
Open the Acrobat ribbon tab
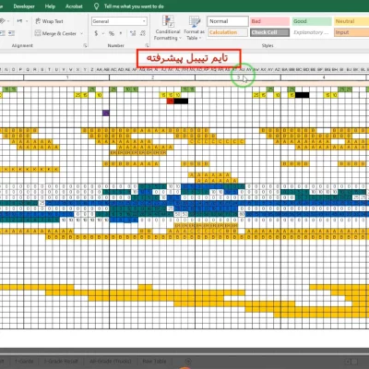(74, 6)
